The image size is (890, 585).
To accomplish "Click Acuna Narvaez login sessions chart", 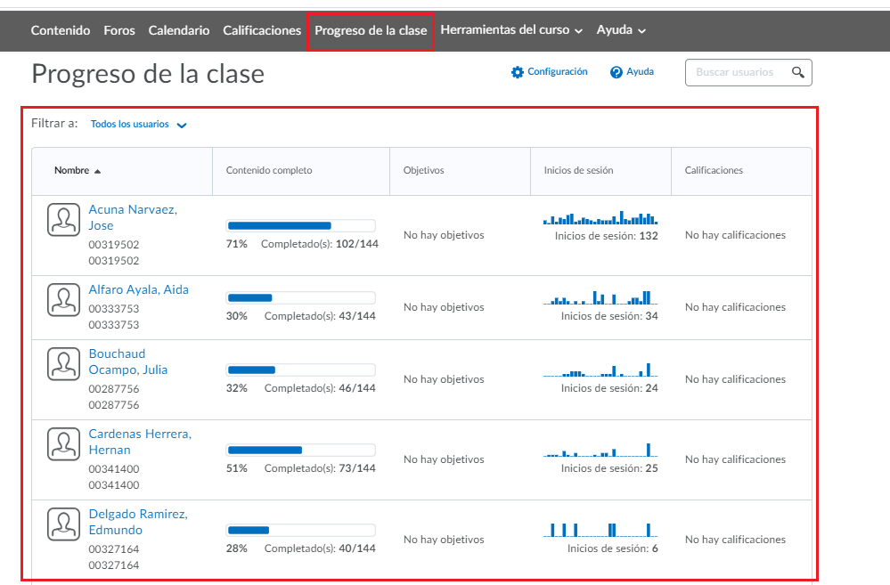I will point(600,217).
